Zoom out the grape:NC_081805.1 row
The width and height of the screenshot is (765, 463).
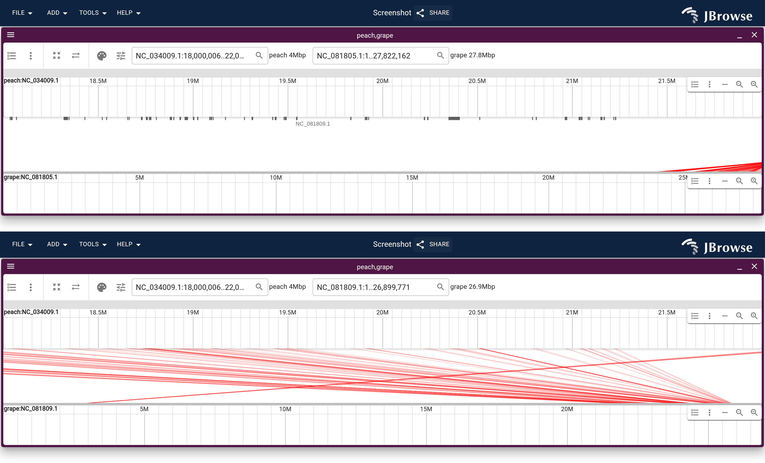coord(739,181)
